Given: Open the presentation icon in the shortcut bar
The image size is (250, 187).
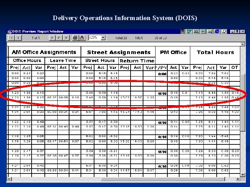Looking at the screenshot, I should pos(203,31).
